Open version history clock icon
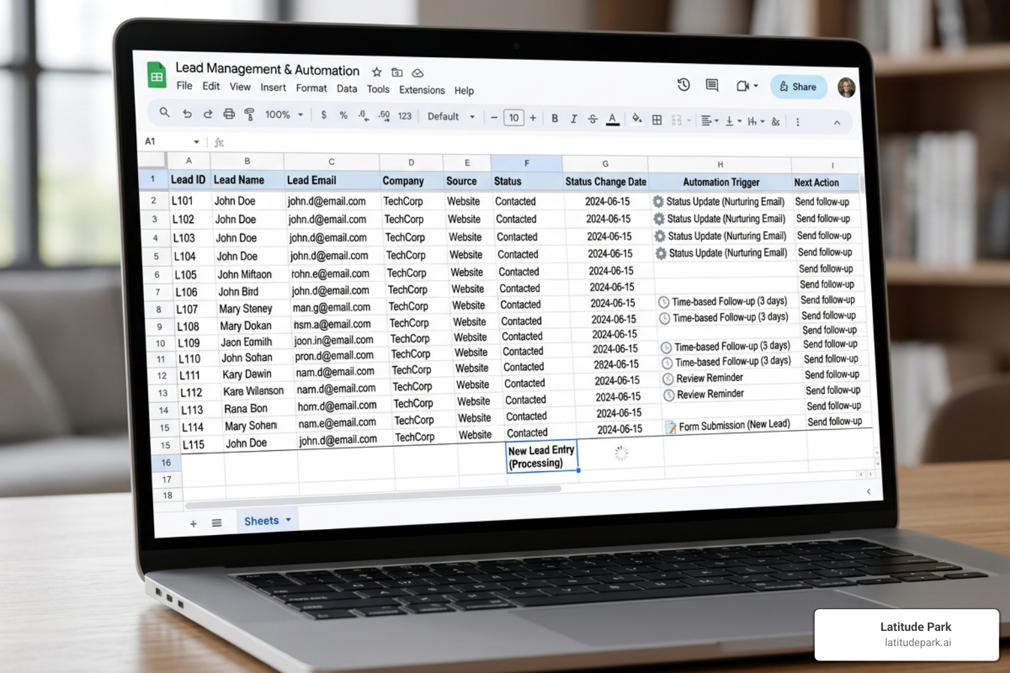Viewport: 1010px width, 673px height. tap(684, 84)
